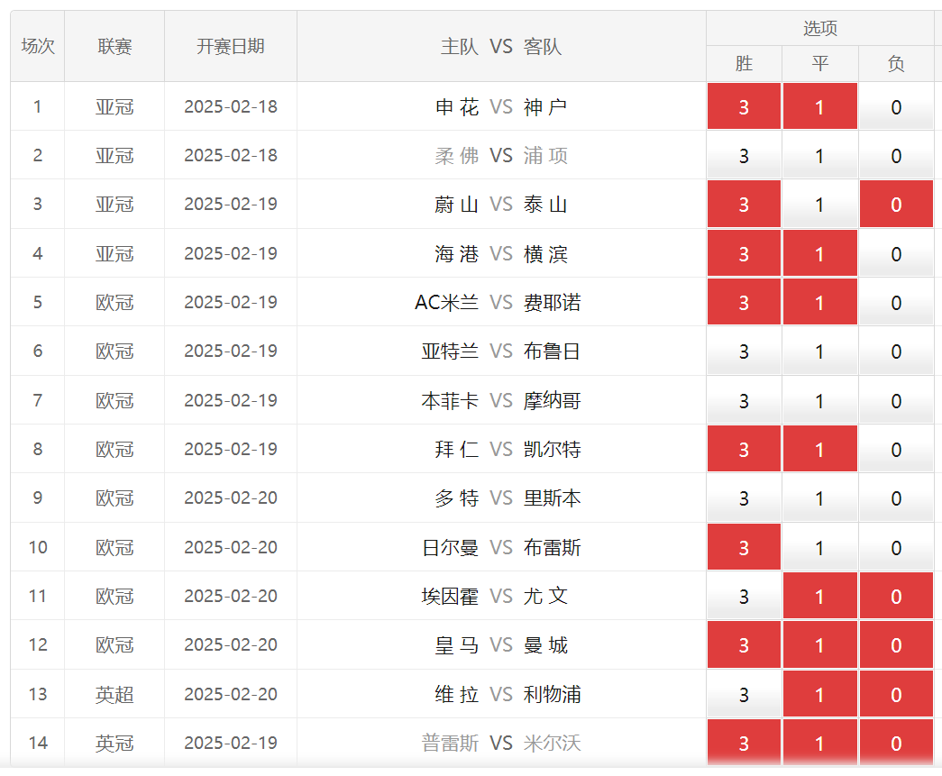Deselect 胜 option for 普雷斯 VS 米尔沃

pyautogui.click(x=744, y=743)
